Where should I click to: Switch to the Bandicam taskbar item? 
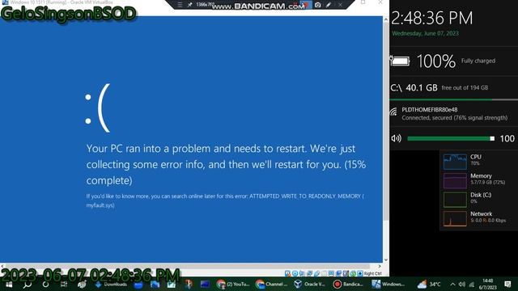(349, 284)
